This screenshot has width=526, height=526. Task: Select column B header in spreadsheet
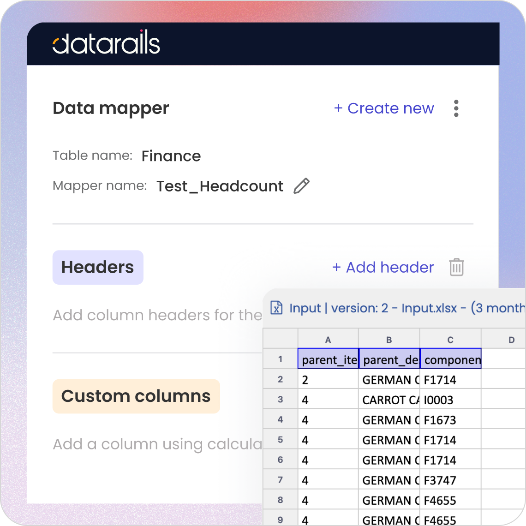pos(389,340)
